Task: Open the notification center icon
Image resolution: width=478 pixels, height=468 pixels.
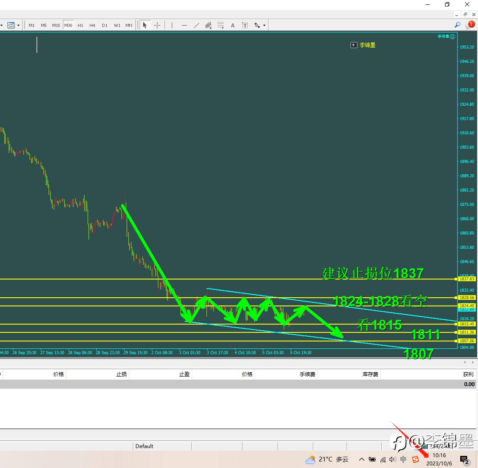Action: coord(464,460)
